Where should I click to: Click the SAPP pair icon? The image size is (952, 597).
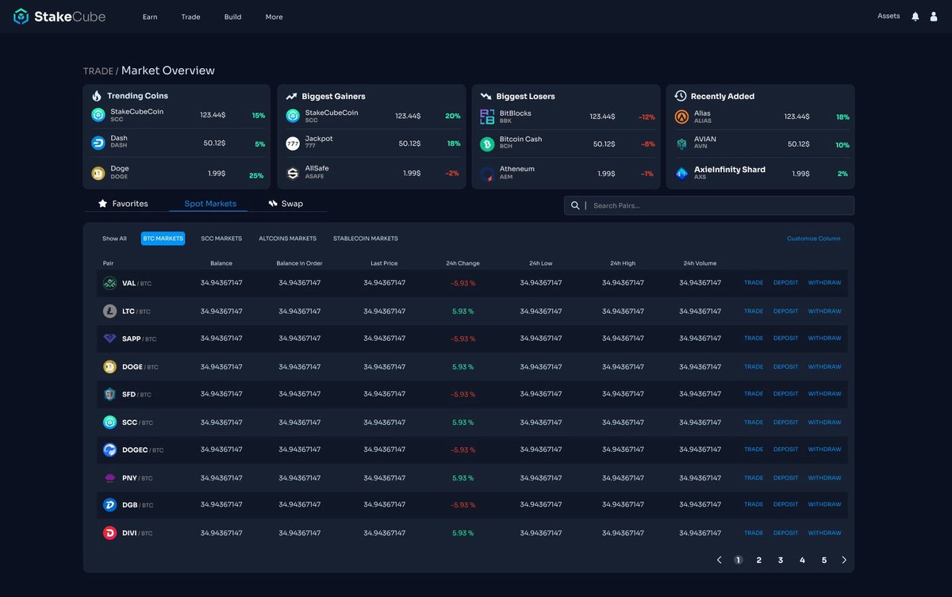coord(109,339)
